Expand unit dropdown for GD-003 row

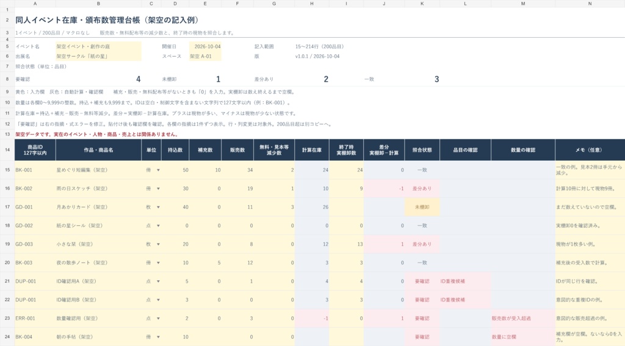(x=158, y=244)
